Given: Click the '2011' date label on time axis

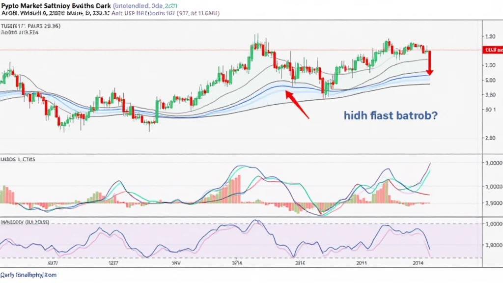Looking at the screenshot, I should 362,263.
